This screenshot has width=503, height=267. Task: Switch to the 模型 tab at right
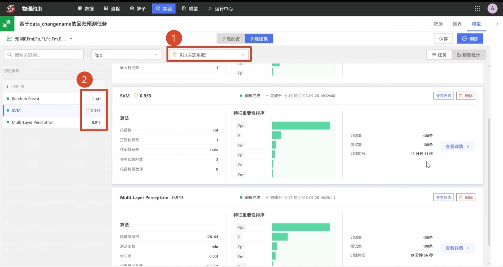click(x=476, y=24)
